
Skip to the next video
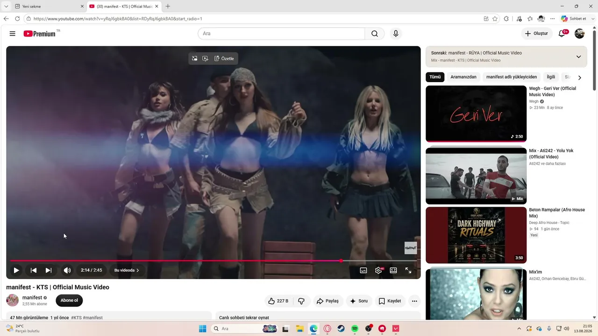[x=49, y=270]
